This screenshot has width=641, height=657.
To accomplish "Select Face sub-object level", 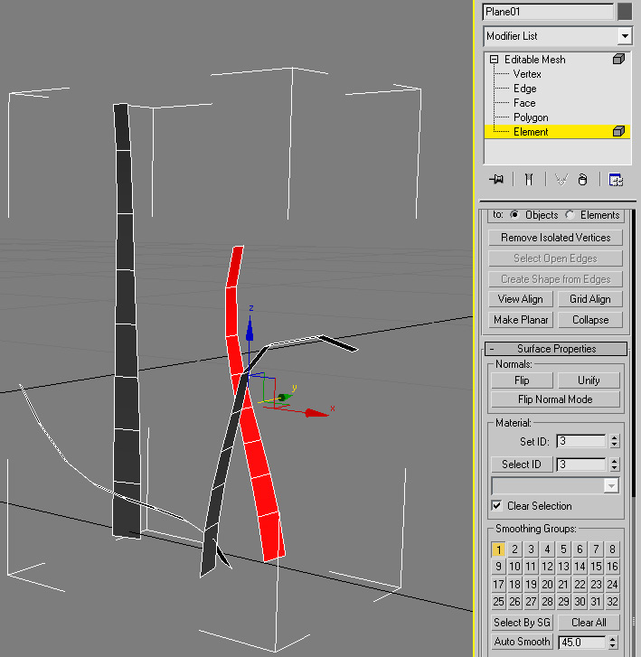I will [524, 103].
